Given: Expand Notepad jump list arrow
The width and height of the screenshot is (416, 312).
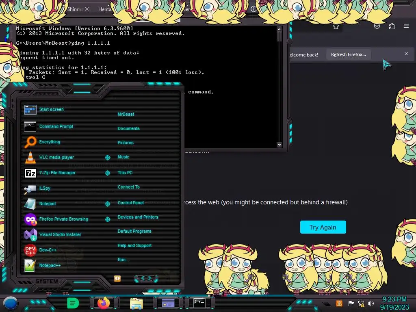Looking at the screenshot, I should point(107,204).
